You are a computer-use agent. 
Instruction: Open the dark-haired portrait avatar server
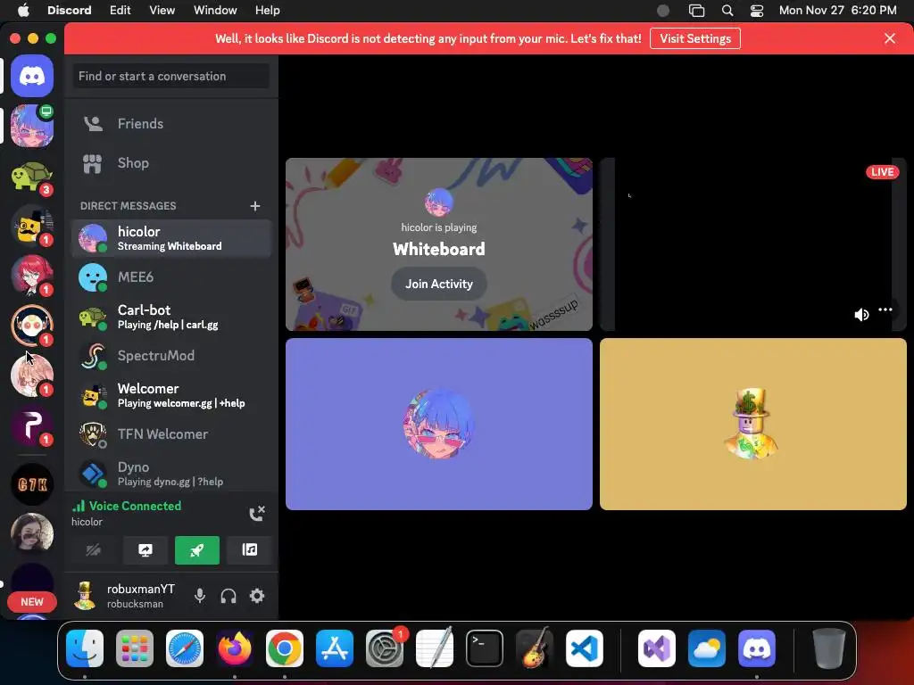[32, 532]
